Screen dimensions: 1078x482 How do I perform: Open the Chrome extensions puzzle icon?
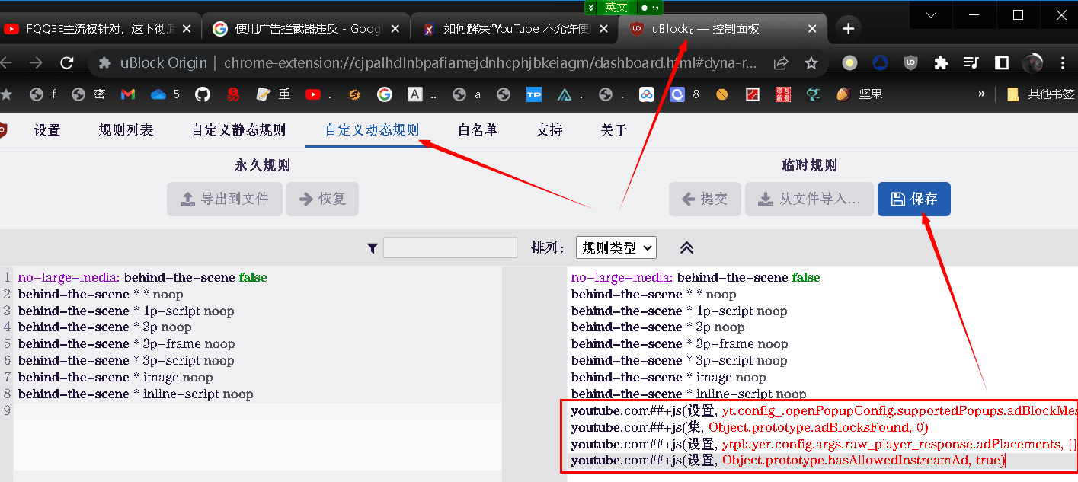point(942,63)
